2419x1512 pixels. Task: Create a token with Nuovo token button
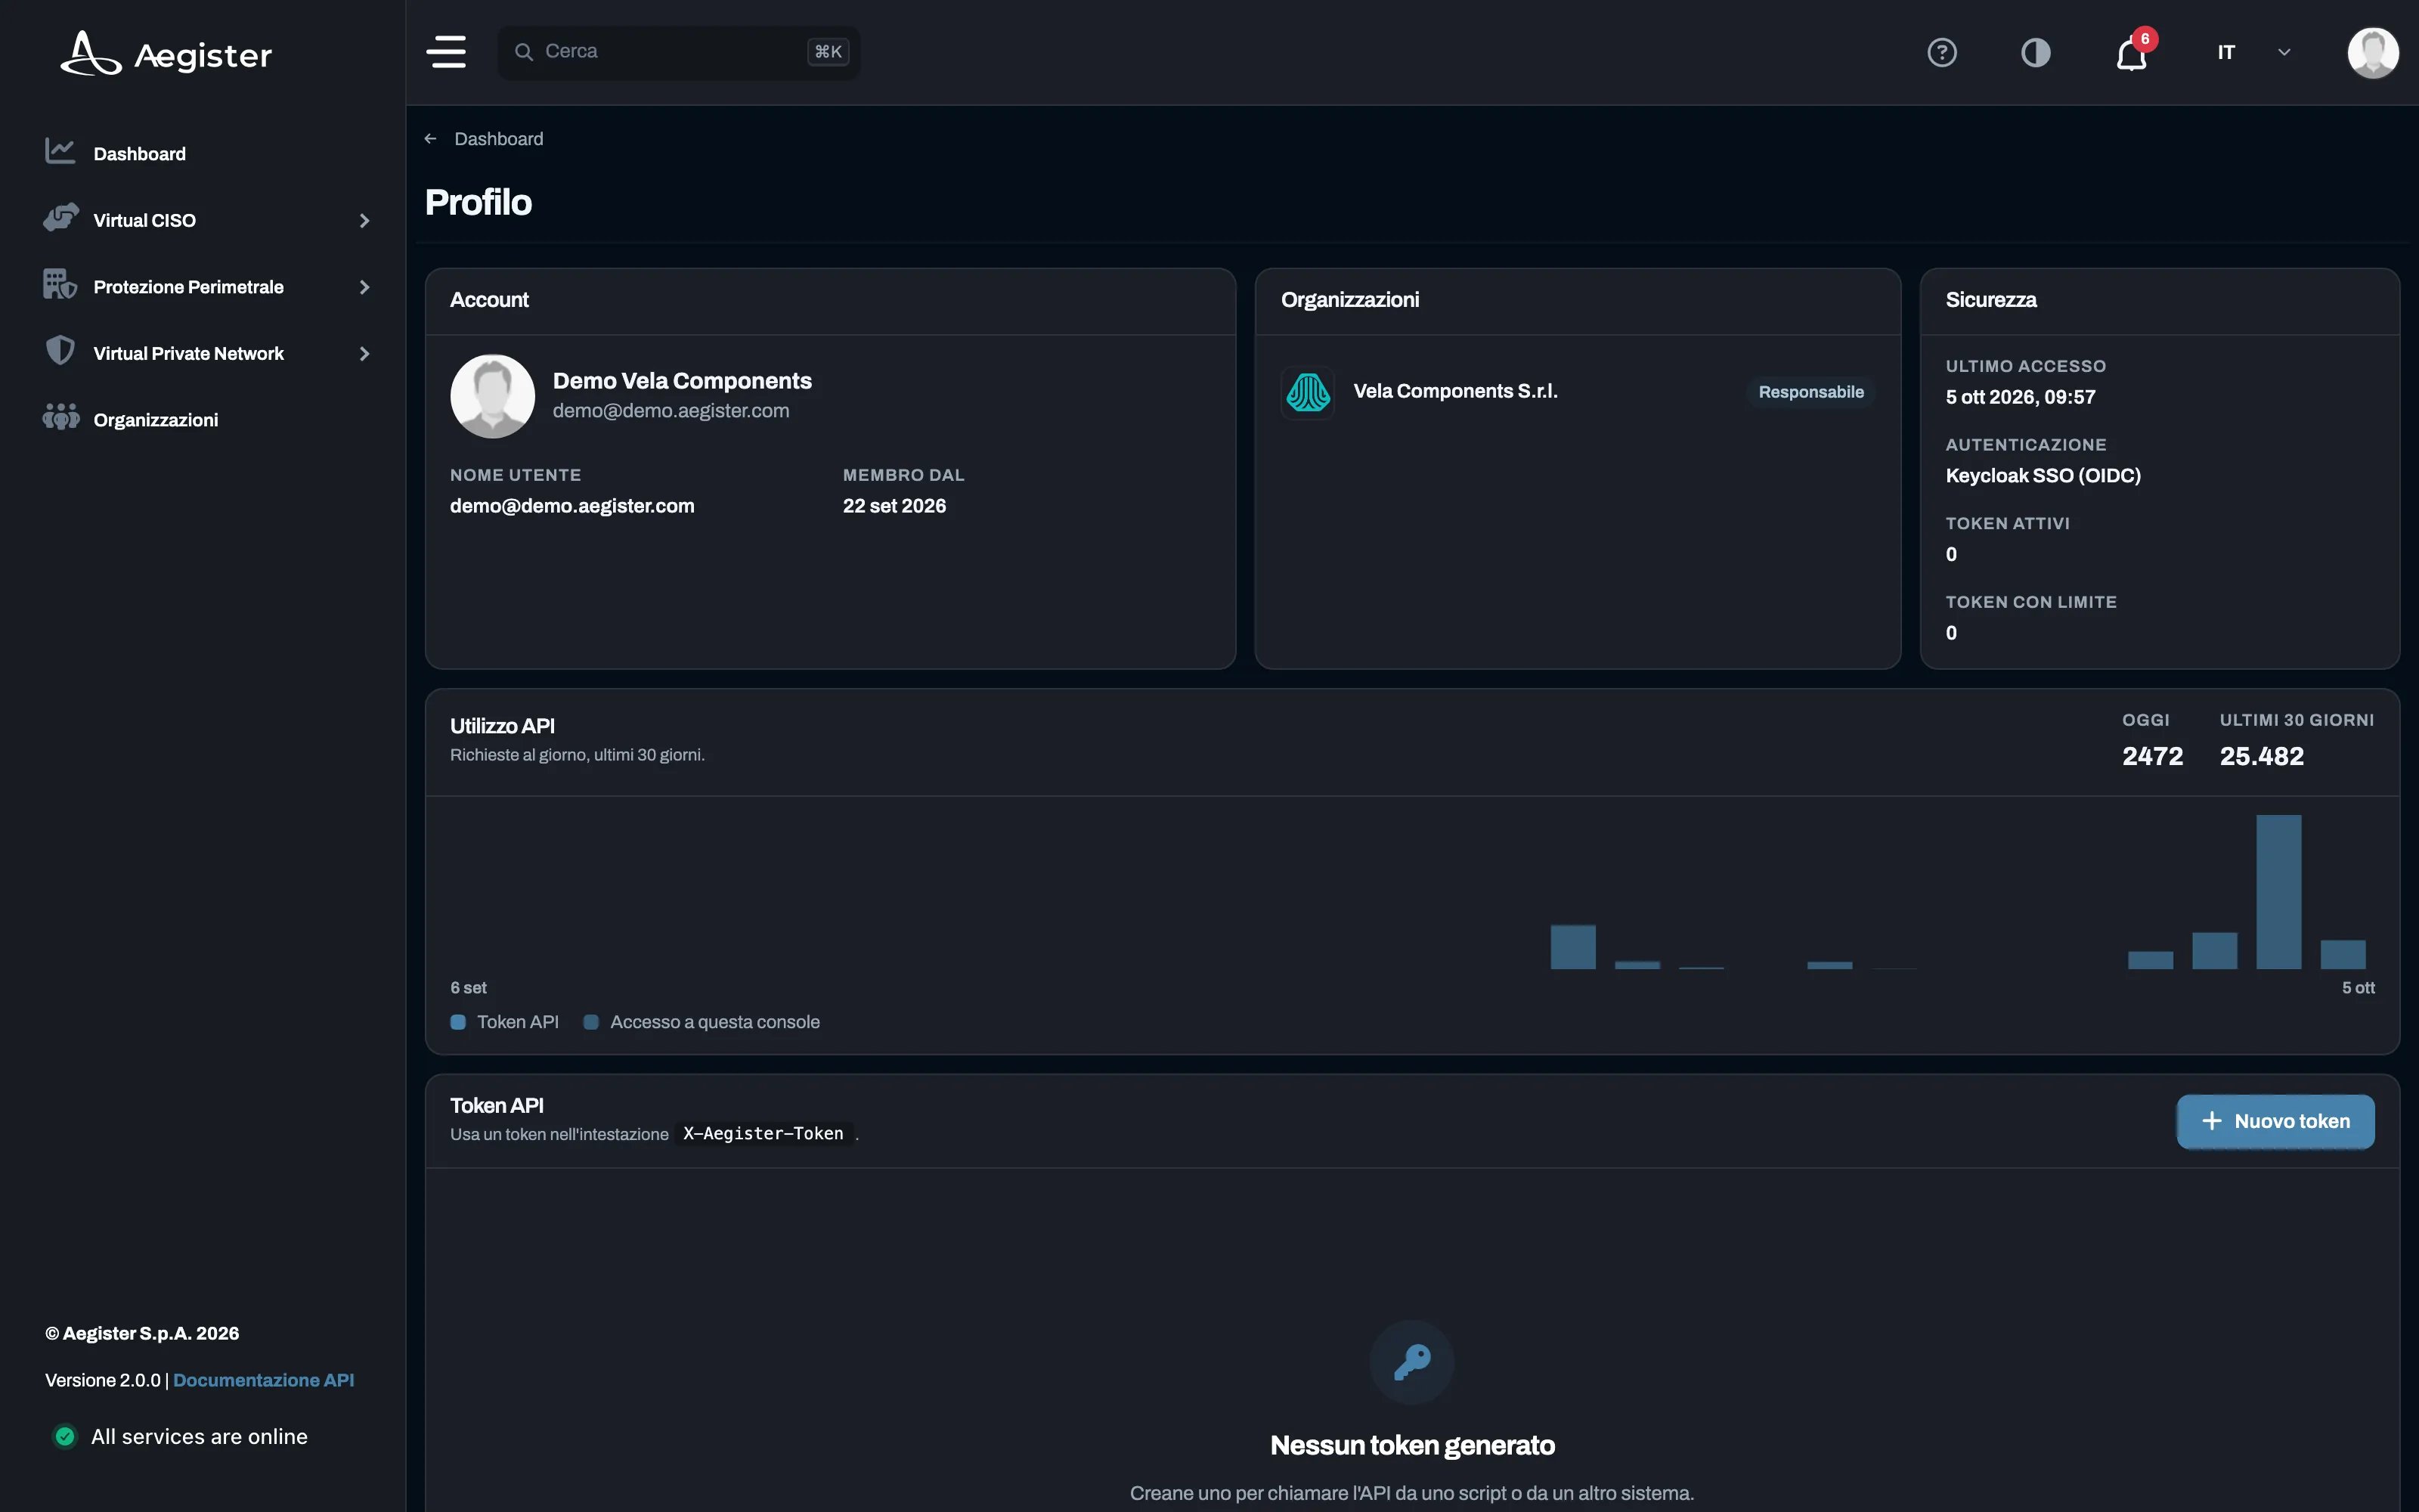pyautogui.click(x=2275, y=1121)
